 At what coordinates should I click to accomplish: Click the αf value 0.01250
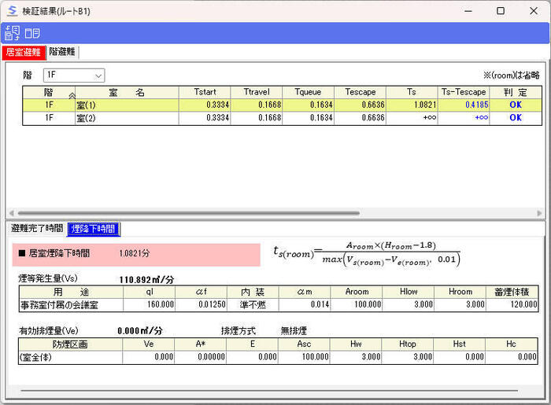(212, 304)
